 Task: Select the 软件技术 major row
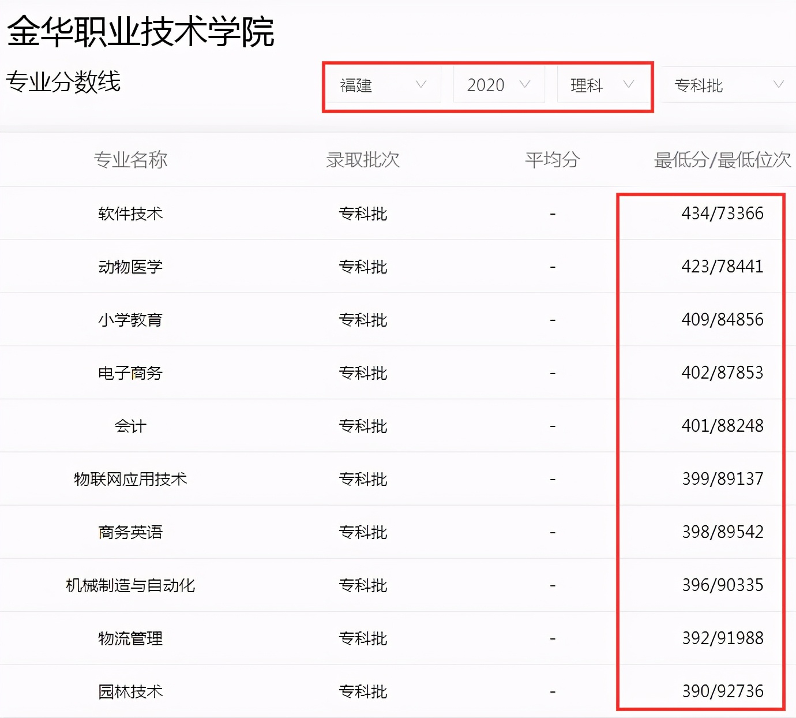[130, 213]
